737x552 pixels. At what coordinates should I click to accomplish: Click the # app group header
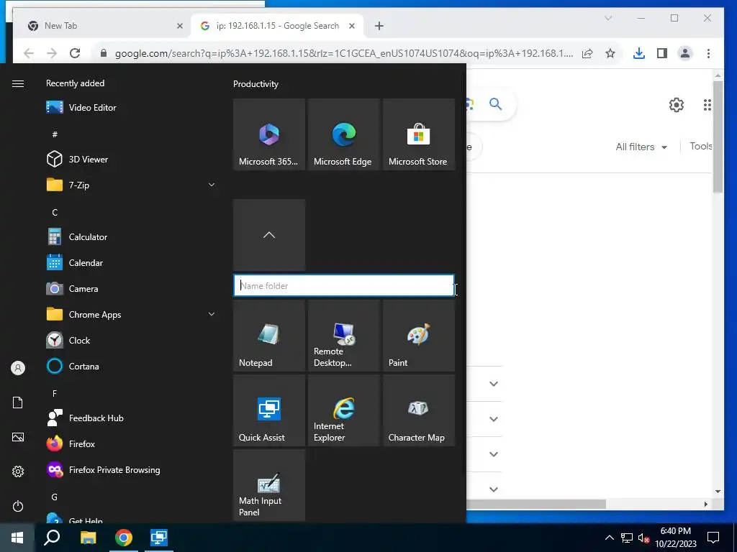(x=55, y=134)
